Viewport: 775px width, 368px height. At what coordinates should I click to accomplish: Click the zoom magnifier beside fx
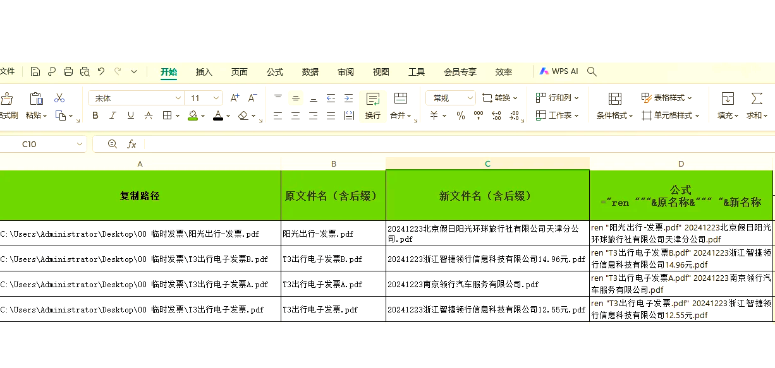pos(113,144)
